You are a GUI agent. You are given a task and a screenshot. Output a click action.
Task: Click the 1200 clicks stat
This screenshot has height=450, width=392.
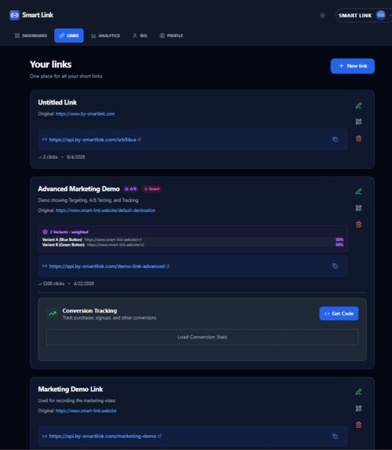click(x=52, y=284)
